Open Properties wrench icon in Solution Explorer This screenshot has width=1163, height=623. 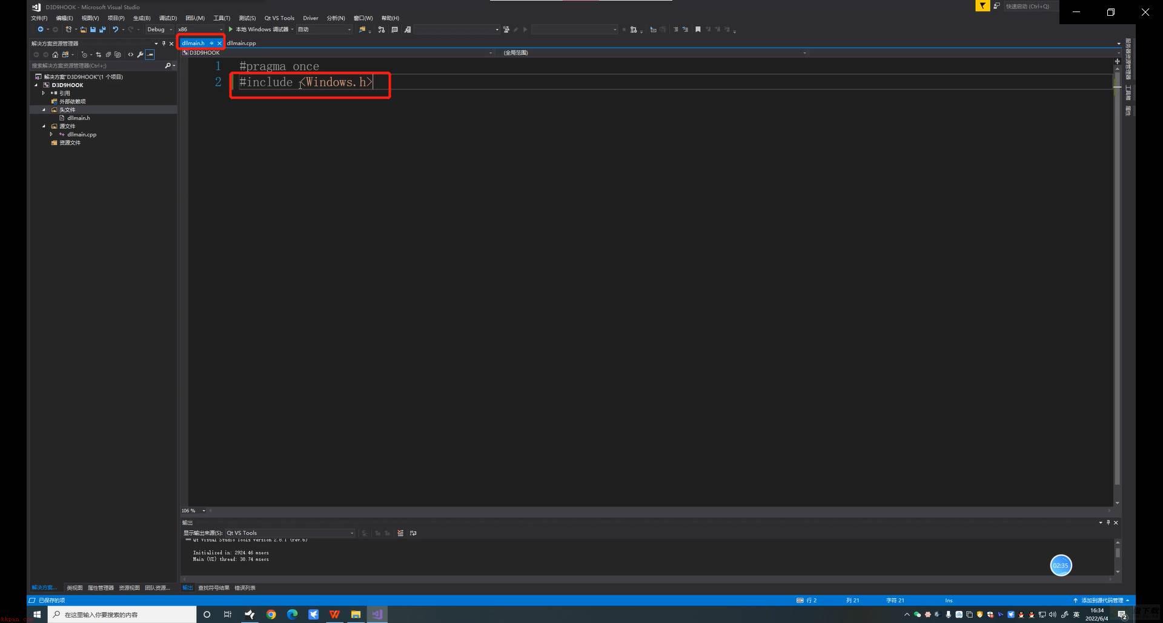[141, 54]
